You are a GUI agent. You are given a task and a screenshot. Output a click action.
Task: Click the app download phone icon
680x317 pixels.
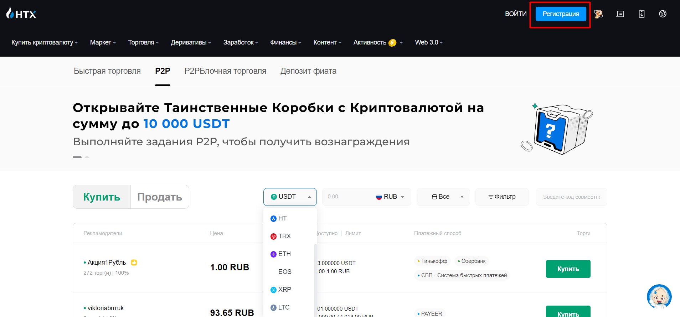pos(642,14)
